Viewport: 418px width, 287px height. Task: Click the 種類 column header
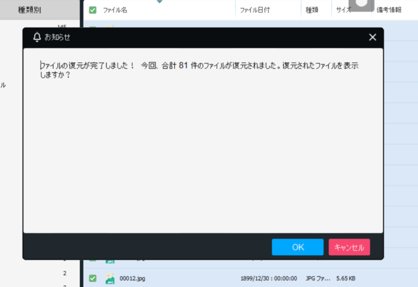pos(312,10)
